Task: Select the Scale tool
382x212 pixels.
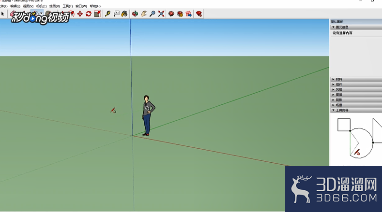Action: tap(97, 14)
